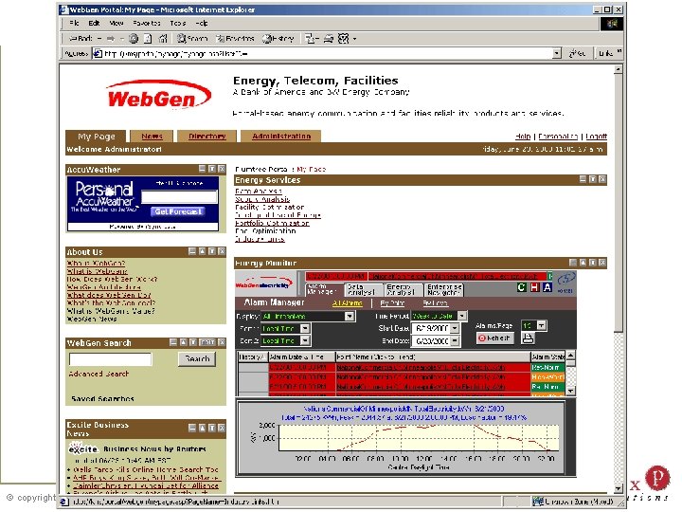Click the IE Forward arrow button
Viewport: 682px width, 512px height.
111,39
